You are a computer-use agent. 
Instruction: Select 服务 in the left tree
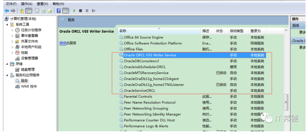pyautogui.click(x=24, y=80)
